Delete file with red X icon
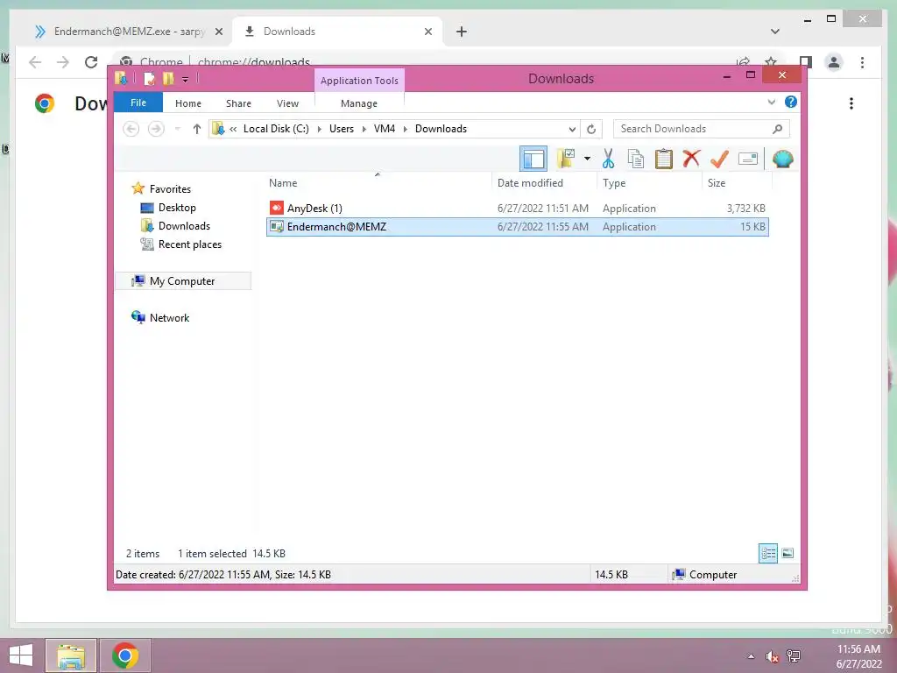Image resolution: width=897 pixels, height=673 pixels. pyautogui.click(x=691, y=159)
